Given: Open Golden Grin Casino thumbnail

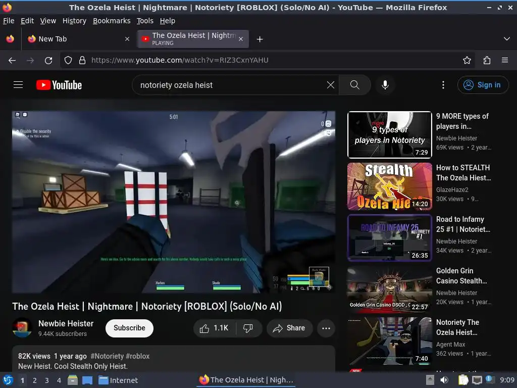Looking at the screenshot, I should 389,289.
